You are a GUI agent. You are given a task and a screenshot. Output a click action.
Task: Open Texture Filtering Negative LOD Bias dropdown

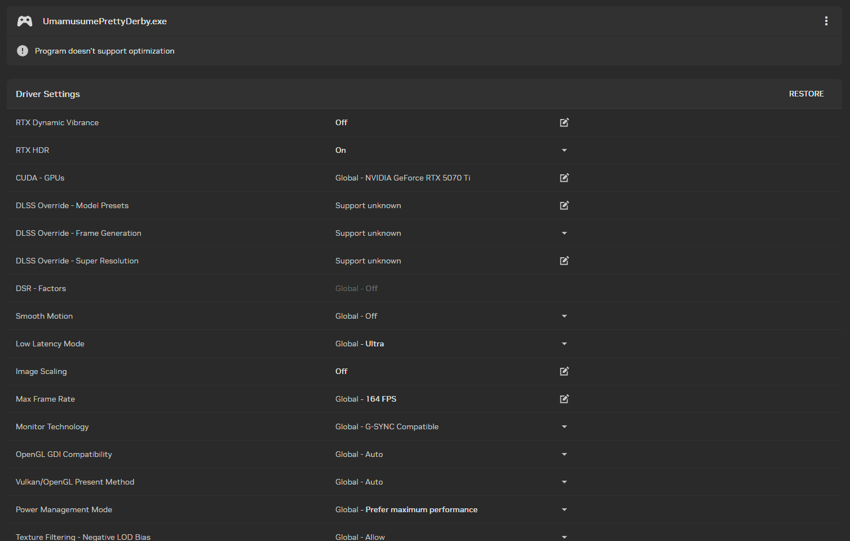point(564,537)
